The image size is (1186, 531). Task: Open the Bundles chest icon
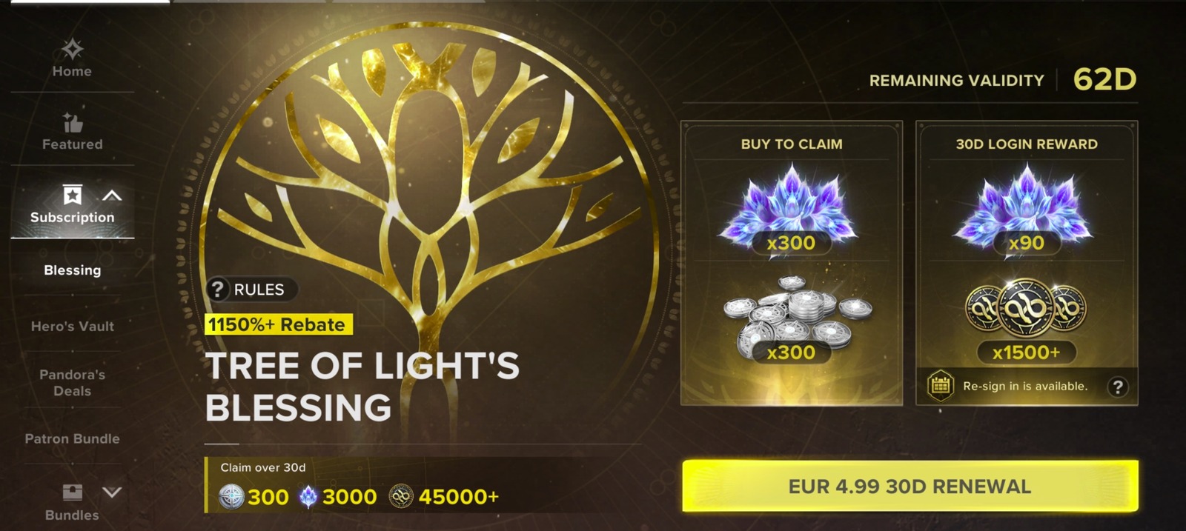73,492
